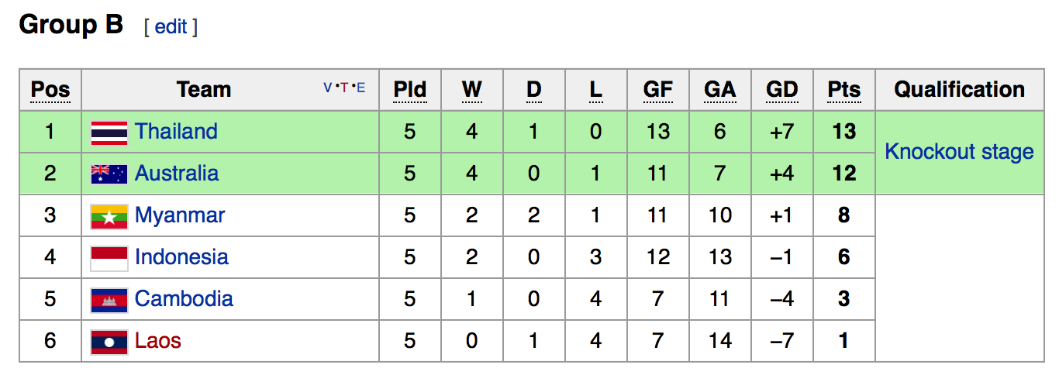Click the Myanmar flag icon

(109, 216)
